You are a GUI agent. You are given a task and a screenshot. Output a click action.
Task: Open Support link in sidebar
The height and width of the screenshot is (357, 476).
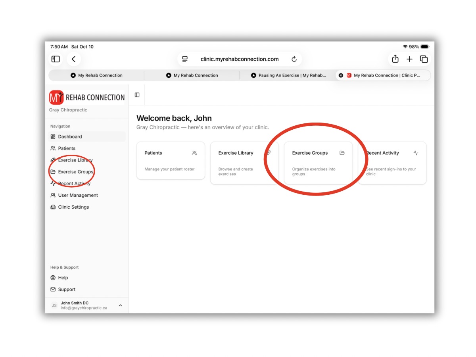coord(86,290)
